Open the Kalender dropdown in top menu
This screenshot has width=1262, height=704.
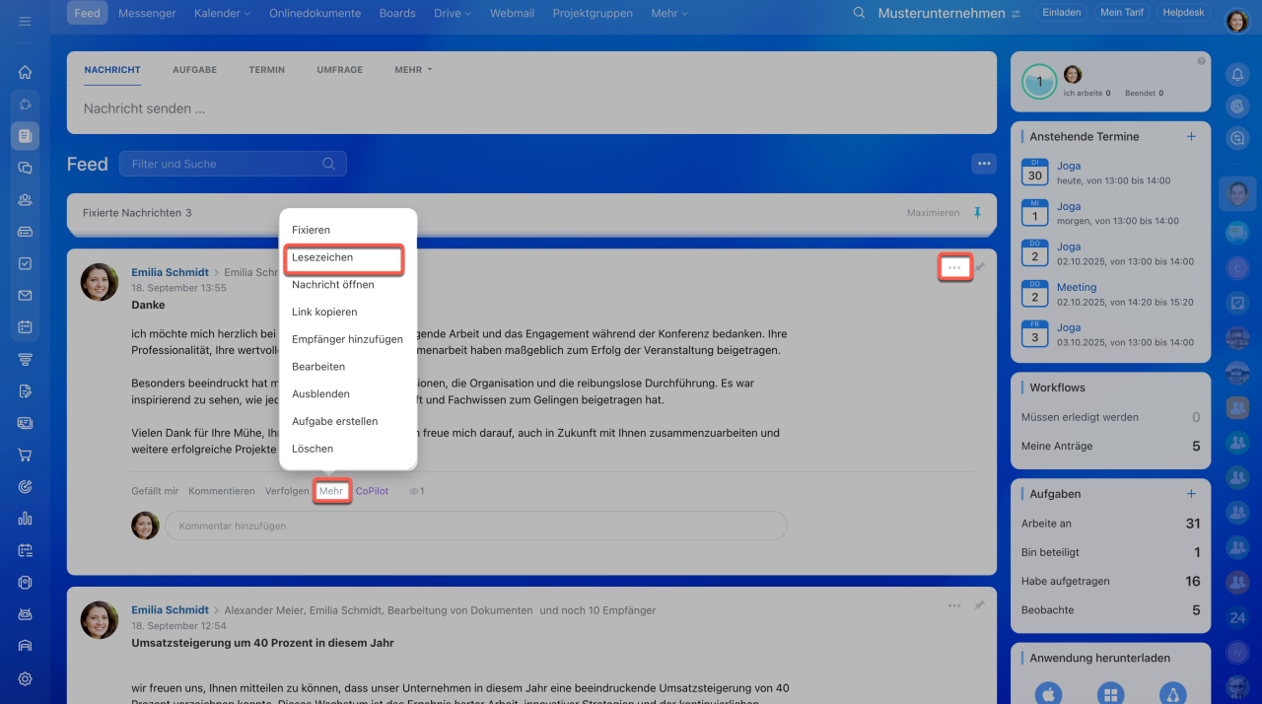(222, 14)
